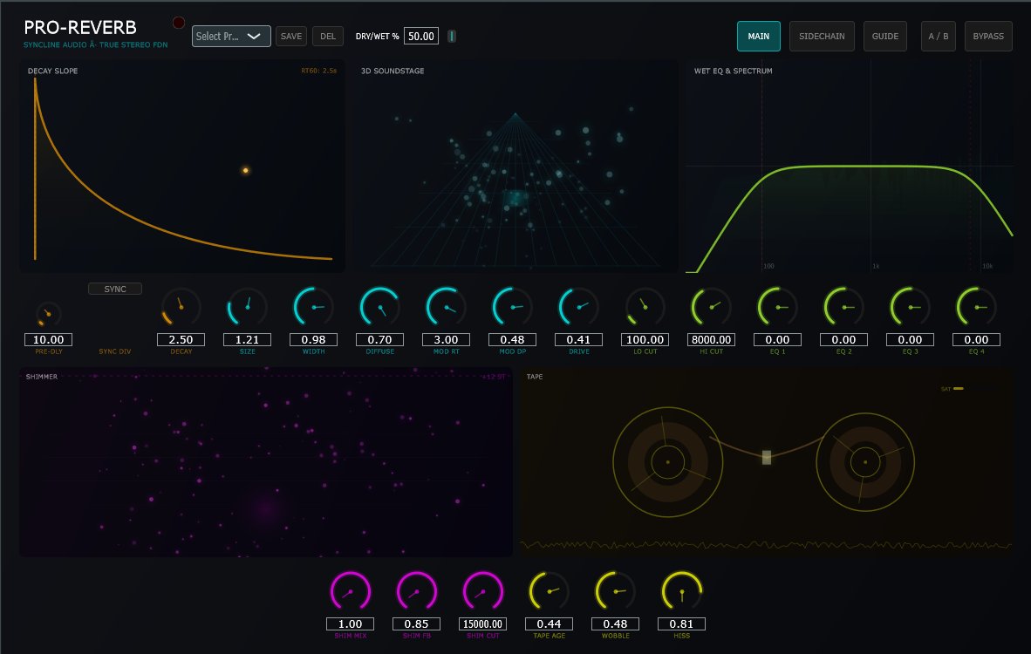Image resolution: width=1031 pixels, height=654 pixels.
Task: Click the WOBBLE knob in tape section
Action: (x=615, y=591)
